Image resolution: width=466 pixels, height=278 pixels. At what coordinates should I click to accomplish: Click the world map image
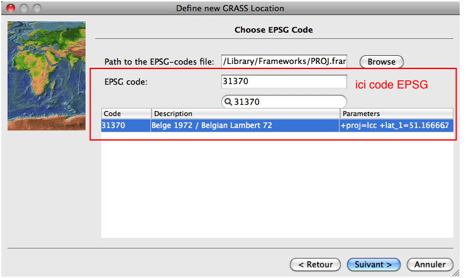[46, 76]
